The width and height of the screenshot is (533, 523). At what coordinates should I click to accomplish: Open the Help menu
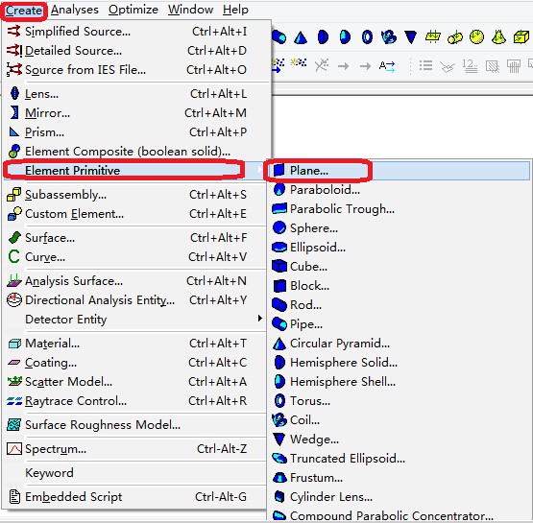coord(235,10)
